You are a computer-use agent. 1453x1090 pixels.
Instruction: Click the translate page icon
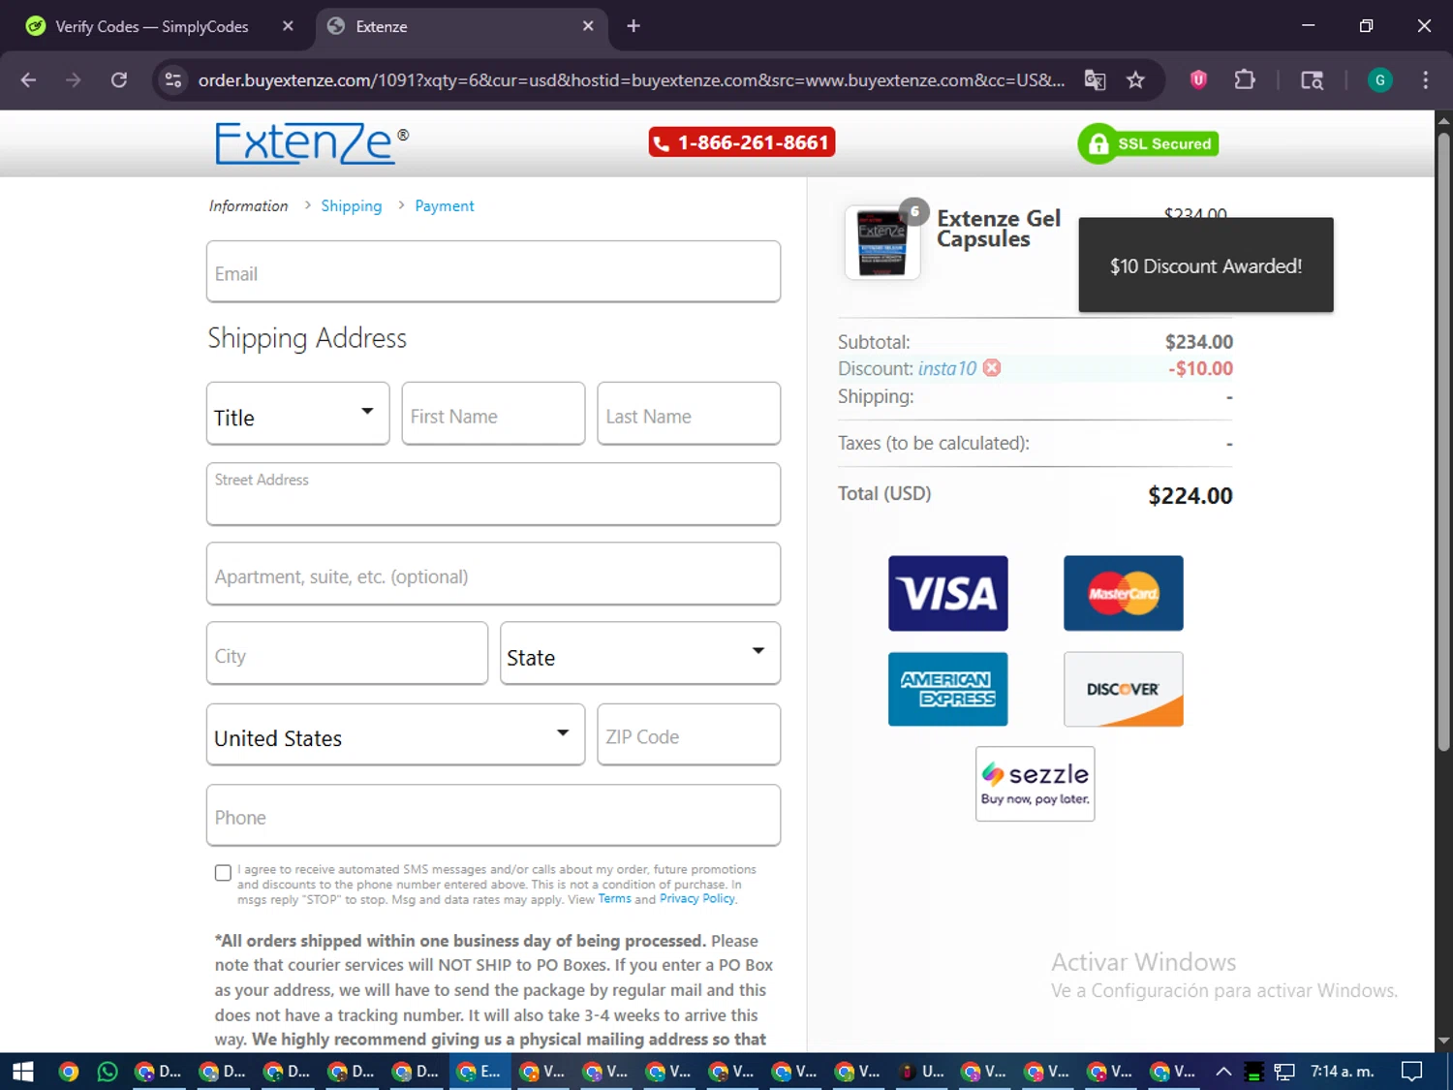point(1095,79)
